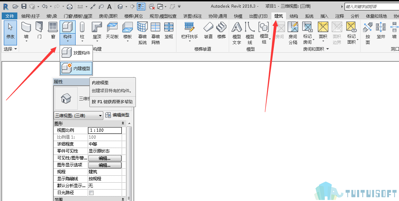Screen dimensions: 399x201
Task: Activate the 楼梯 (Stair) tool
Action: point(222,30)
